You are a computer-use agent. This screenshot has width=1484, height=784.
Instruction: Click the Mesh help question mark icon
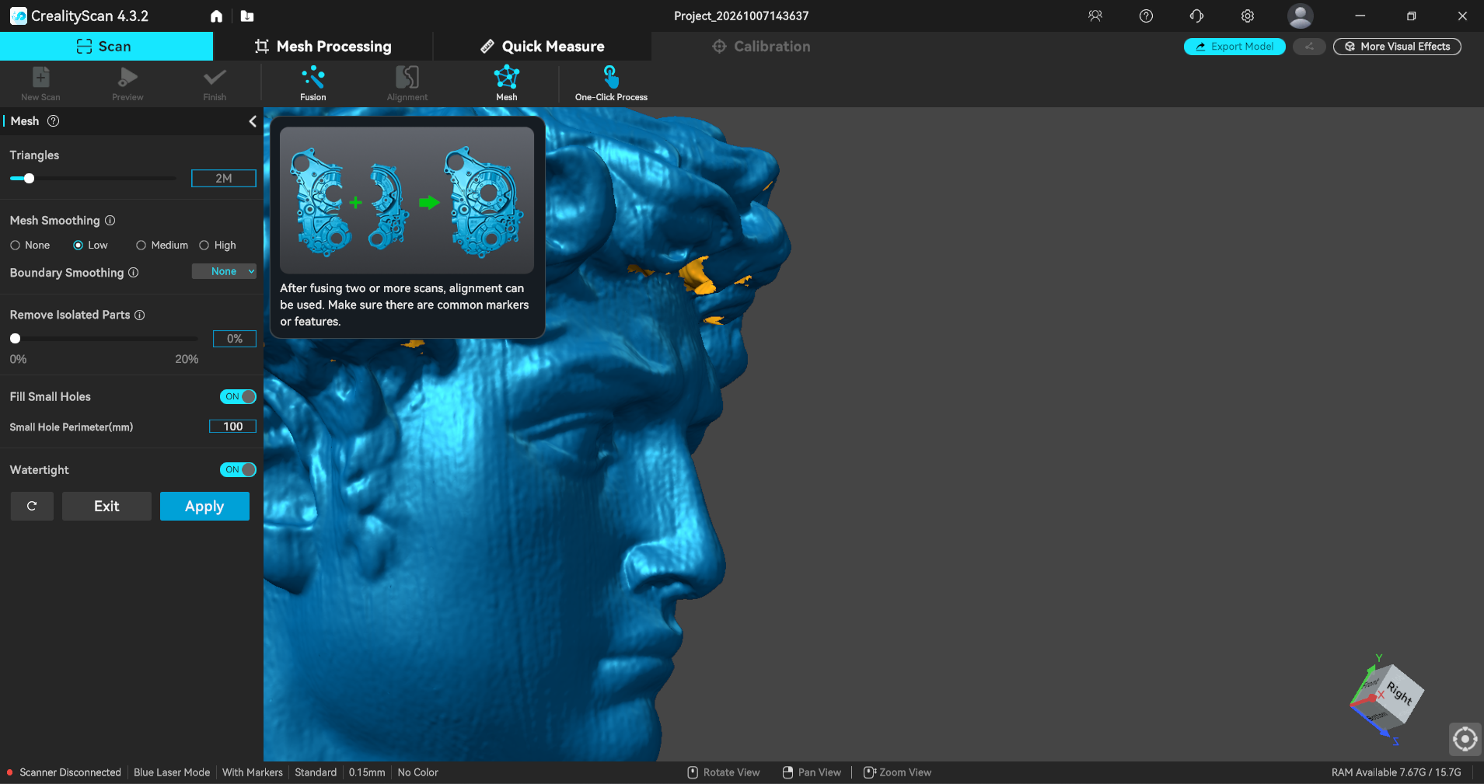click(x=54, y=121)
